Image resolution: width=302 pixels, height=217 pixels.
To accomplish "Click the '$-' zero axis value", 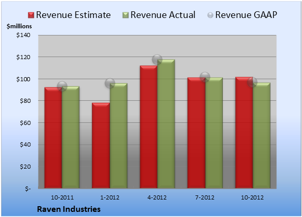I will pyautogui.click(x=28, y=189).
